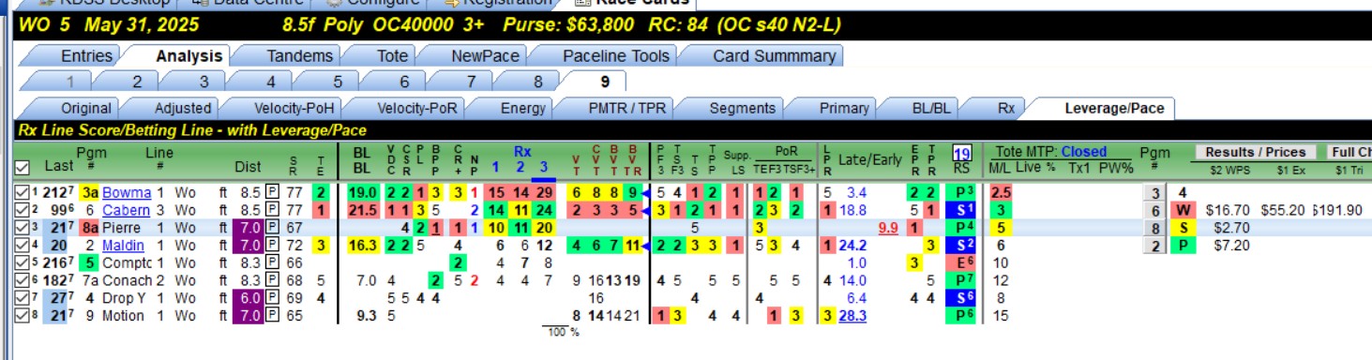Click the P surface icon in Pierre's row
This screenshot has height=360, width=1372.
coord(272,227)
